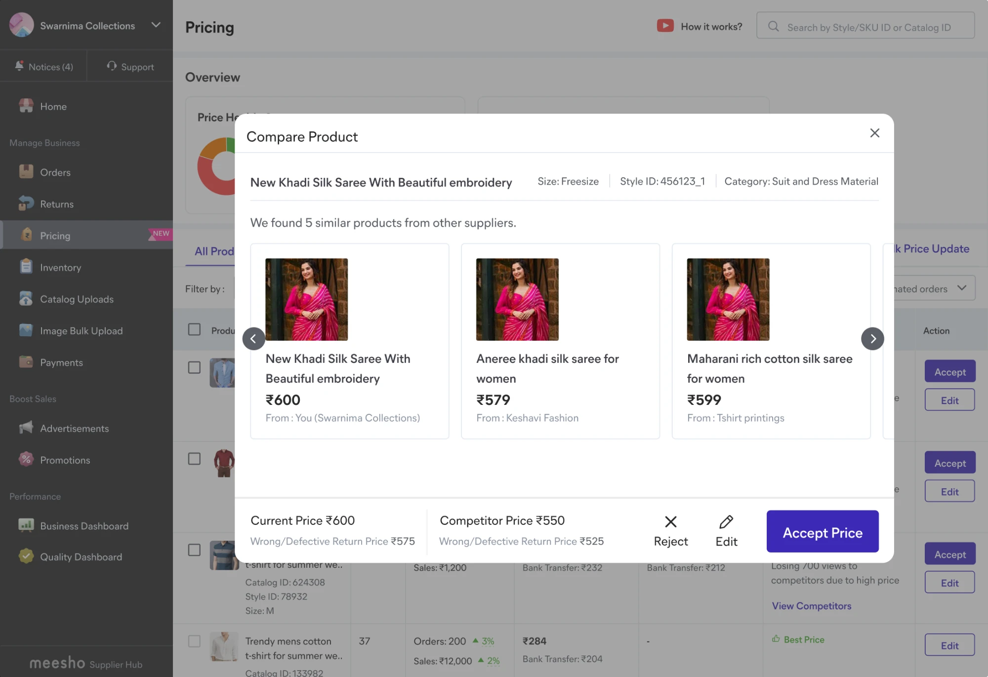Open Notices bell in sidebar

43,66
